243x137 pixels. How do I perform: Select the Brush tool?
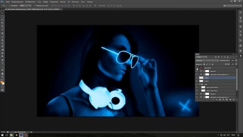[2, 37]
